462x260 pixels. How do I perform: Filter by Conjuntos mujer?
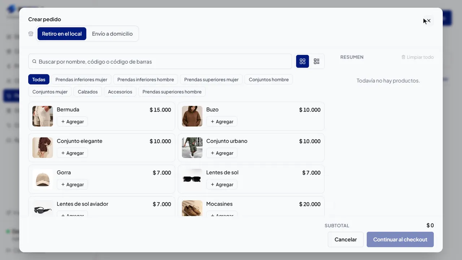50,92
